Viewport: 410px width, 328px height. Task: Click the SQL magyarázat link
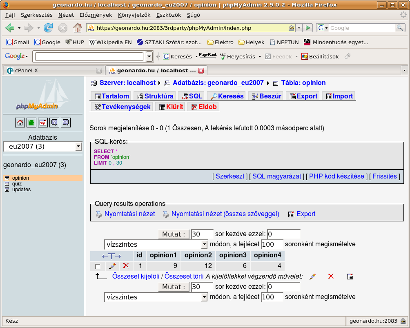coord(276,176)
